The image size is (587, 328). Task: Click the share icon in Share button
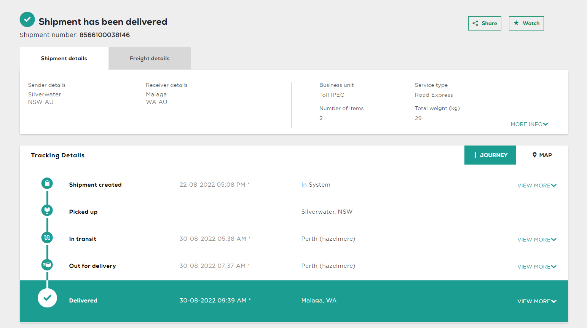(x=475, y=23)
